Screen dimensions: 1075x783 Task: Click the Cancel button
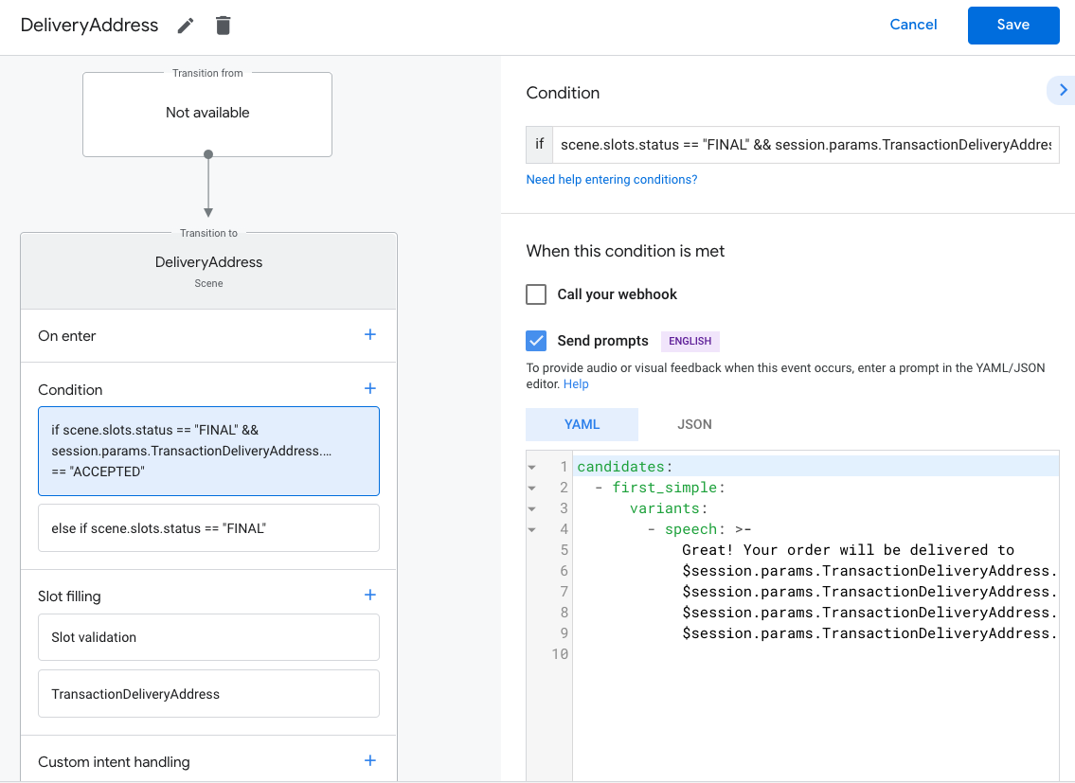[913, 25]
